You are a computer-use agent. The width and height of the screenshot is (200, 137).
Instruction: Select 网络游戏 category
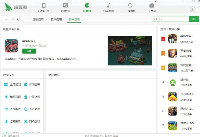coord(32,121)
